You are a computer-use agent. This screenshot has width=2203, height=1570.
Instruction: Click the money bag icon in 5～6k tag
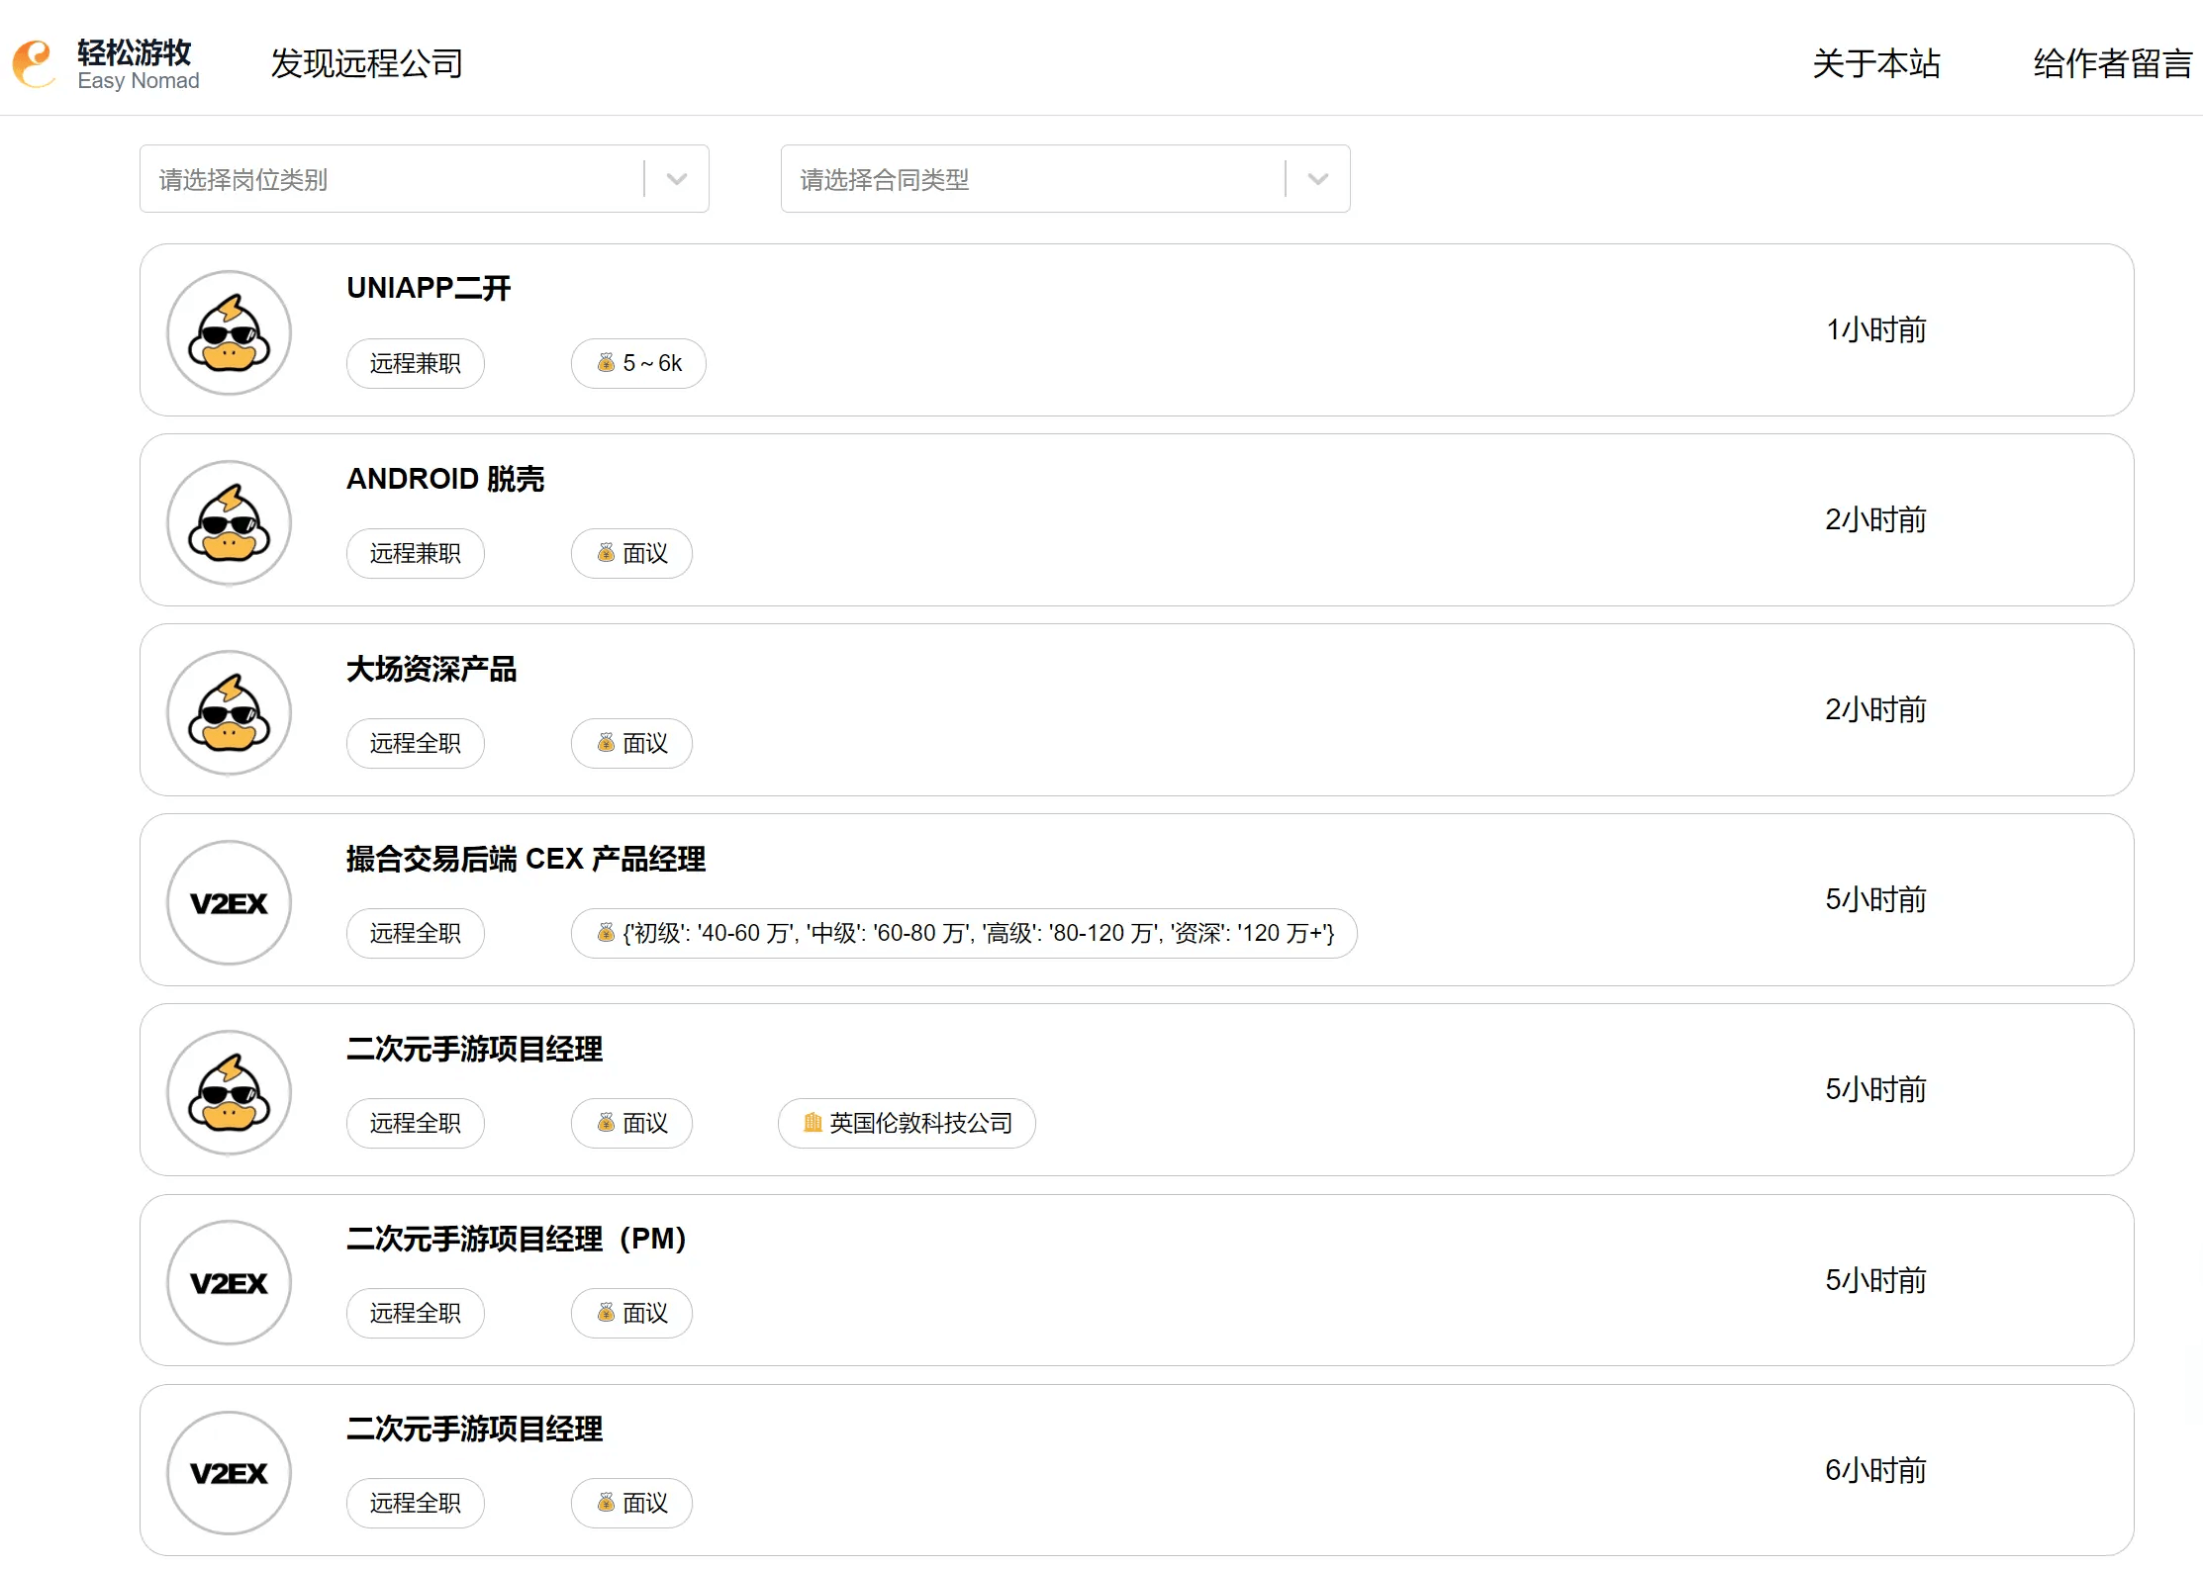[x=607, y=363]
